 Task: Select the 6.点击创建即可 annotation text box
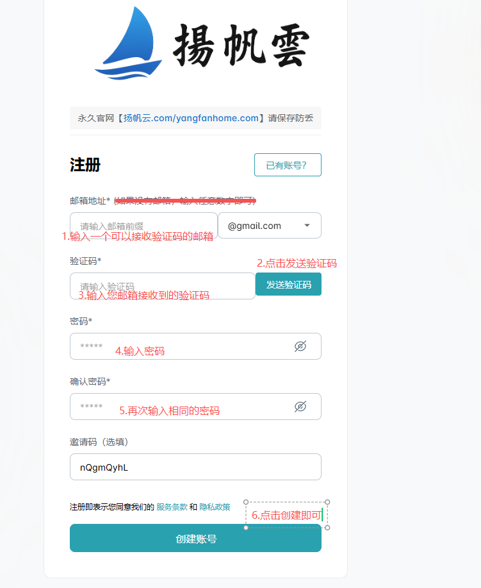coord(286,515)
